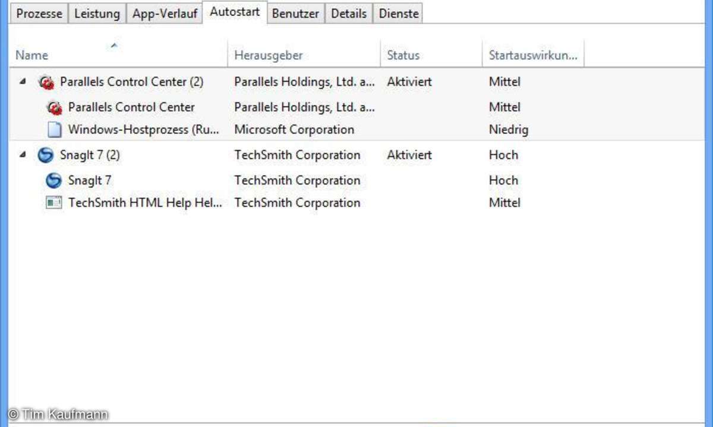The width and height of the screenshot is (713, 427).
Task: Go to the Details tab
Action: click(x=349, y=14)
